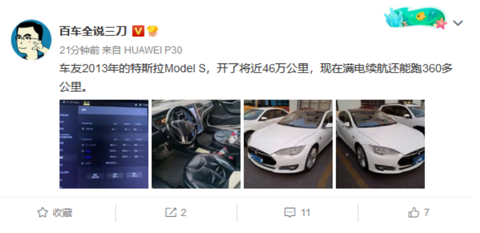The height and width of the screenshot is (233, 480).
Task: Click the user avatar picture
Action: pyautogui.click(x=31, y=40)
